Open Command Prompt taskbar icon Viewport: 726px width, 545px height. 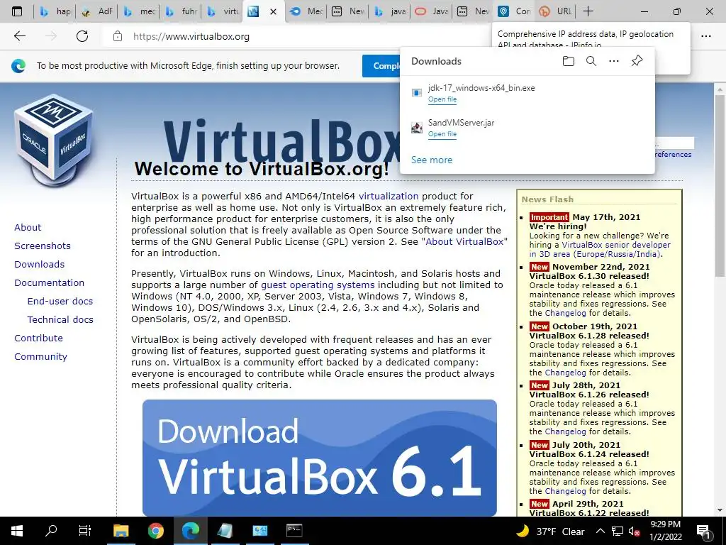(x=294, y=531)
